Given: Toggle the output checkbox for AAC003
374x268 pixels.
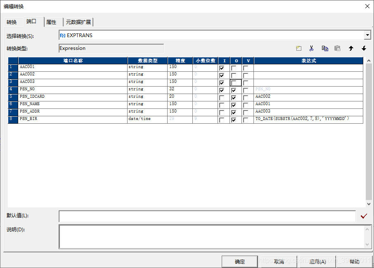Looking at the screenshot, I should pos(234,83).
